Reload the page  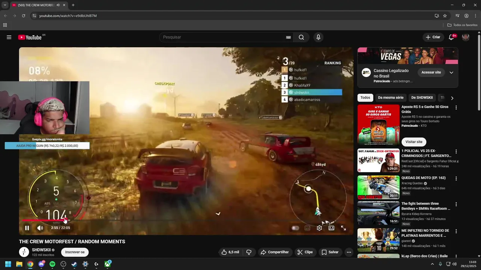click(23, 16)
